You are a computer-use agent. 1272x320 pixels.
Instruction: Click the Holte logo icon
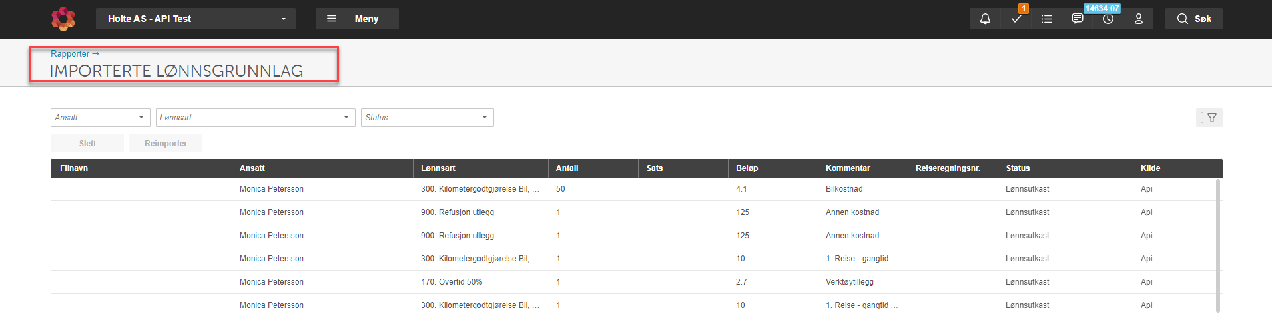pos(63,19)
